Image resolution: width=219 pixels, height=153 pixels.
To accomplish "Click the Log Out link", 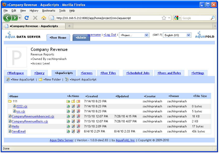I will (110, 35).
